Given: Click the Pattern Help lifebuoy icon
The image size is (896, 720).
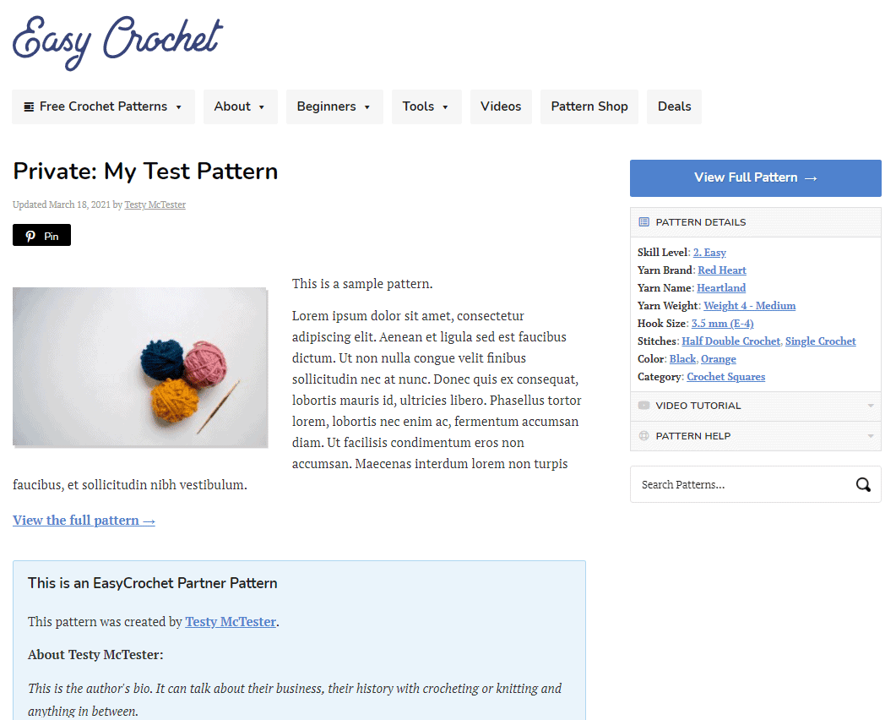Looking at the screenshot, I should 643,436.
